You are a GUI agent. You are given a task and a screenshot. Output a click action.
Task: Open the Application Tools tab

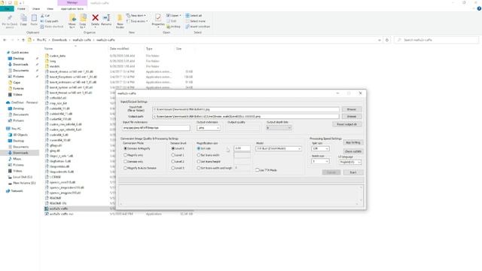(72, 9)
